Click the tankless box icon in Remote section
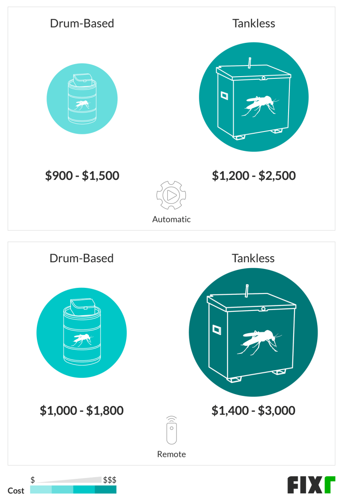 (253, 332)
